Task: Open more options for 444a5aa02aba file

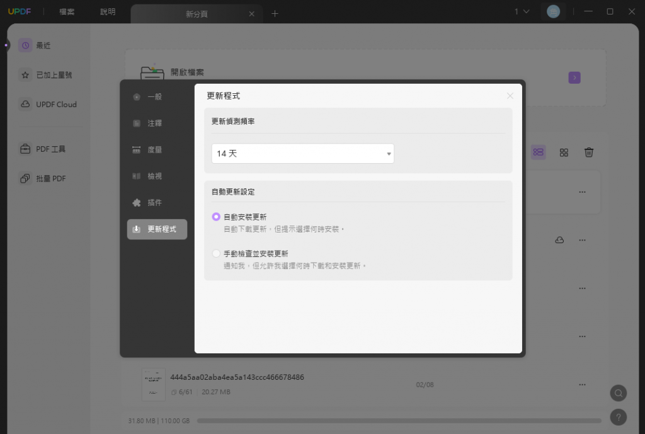Action: [582, 385]
